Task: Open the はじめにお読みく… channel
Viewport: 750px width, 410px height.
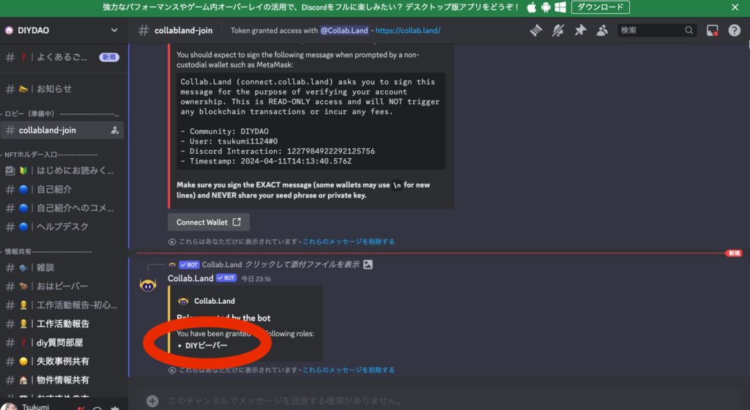Action: click(62, 171)
